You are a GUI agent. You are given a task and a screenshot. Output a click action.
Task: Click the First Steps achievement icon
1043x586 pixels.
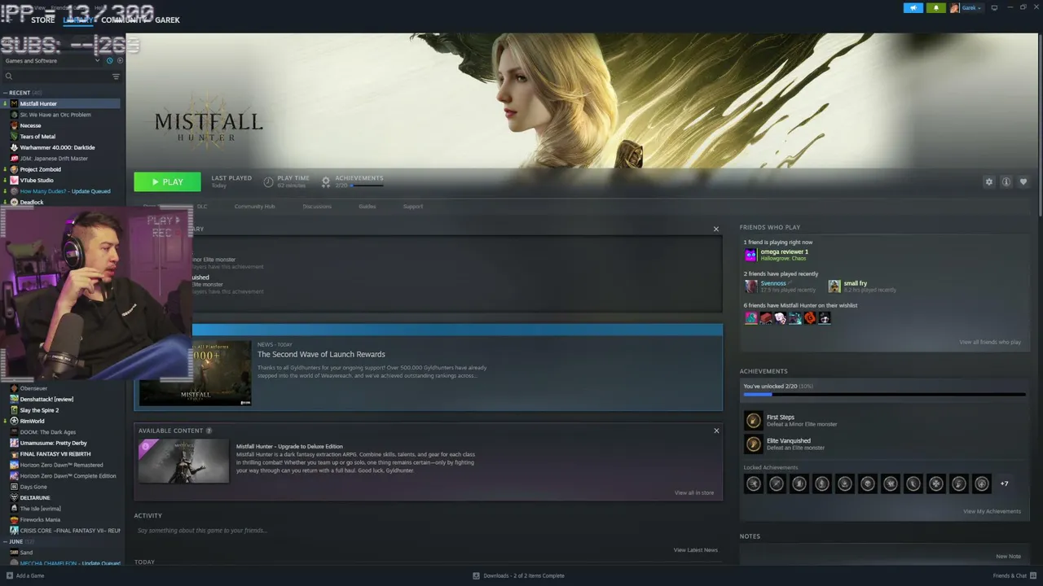[753, 420]
